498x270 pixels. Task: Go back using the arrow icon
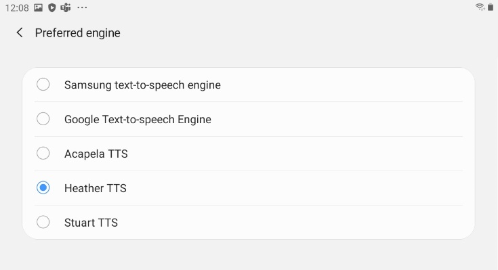tap(20, 32)
